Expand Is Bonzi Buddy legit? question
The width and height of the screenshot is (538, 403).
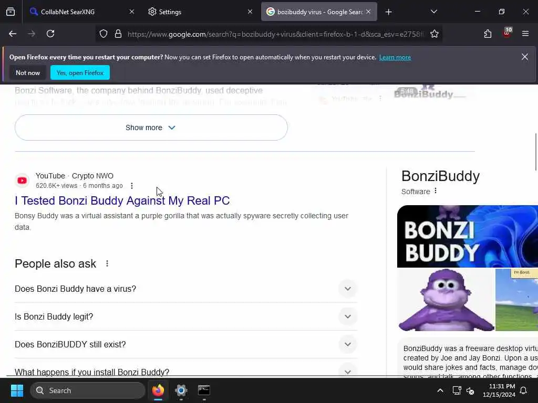[186, 316]
